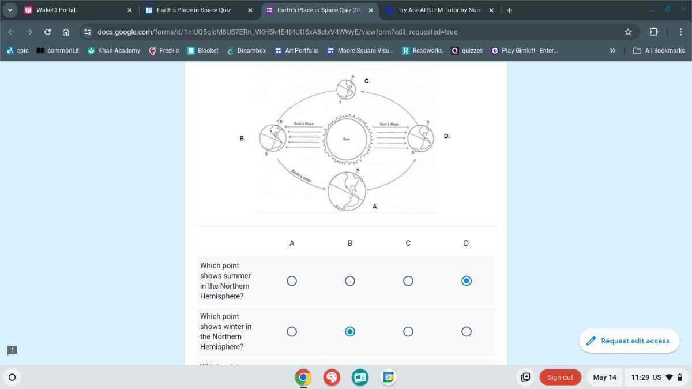Bookmark this page with the star icon
Viewport: 692px width, 389px height.
(x=628, y=32)
